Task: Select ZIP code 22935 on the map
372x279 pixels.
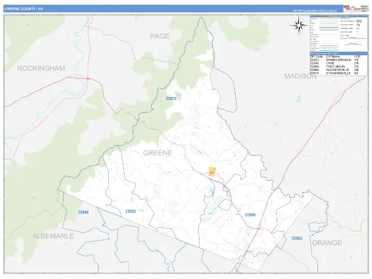Action: click(x=130, y=211)
